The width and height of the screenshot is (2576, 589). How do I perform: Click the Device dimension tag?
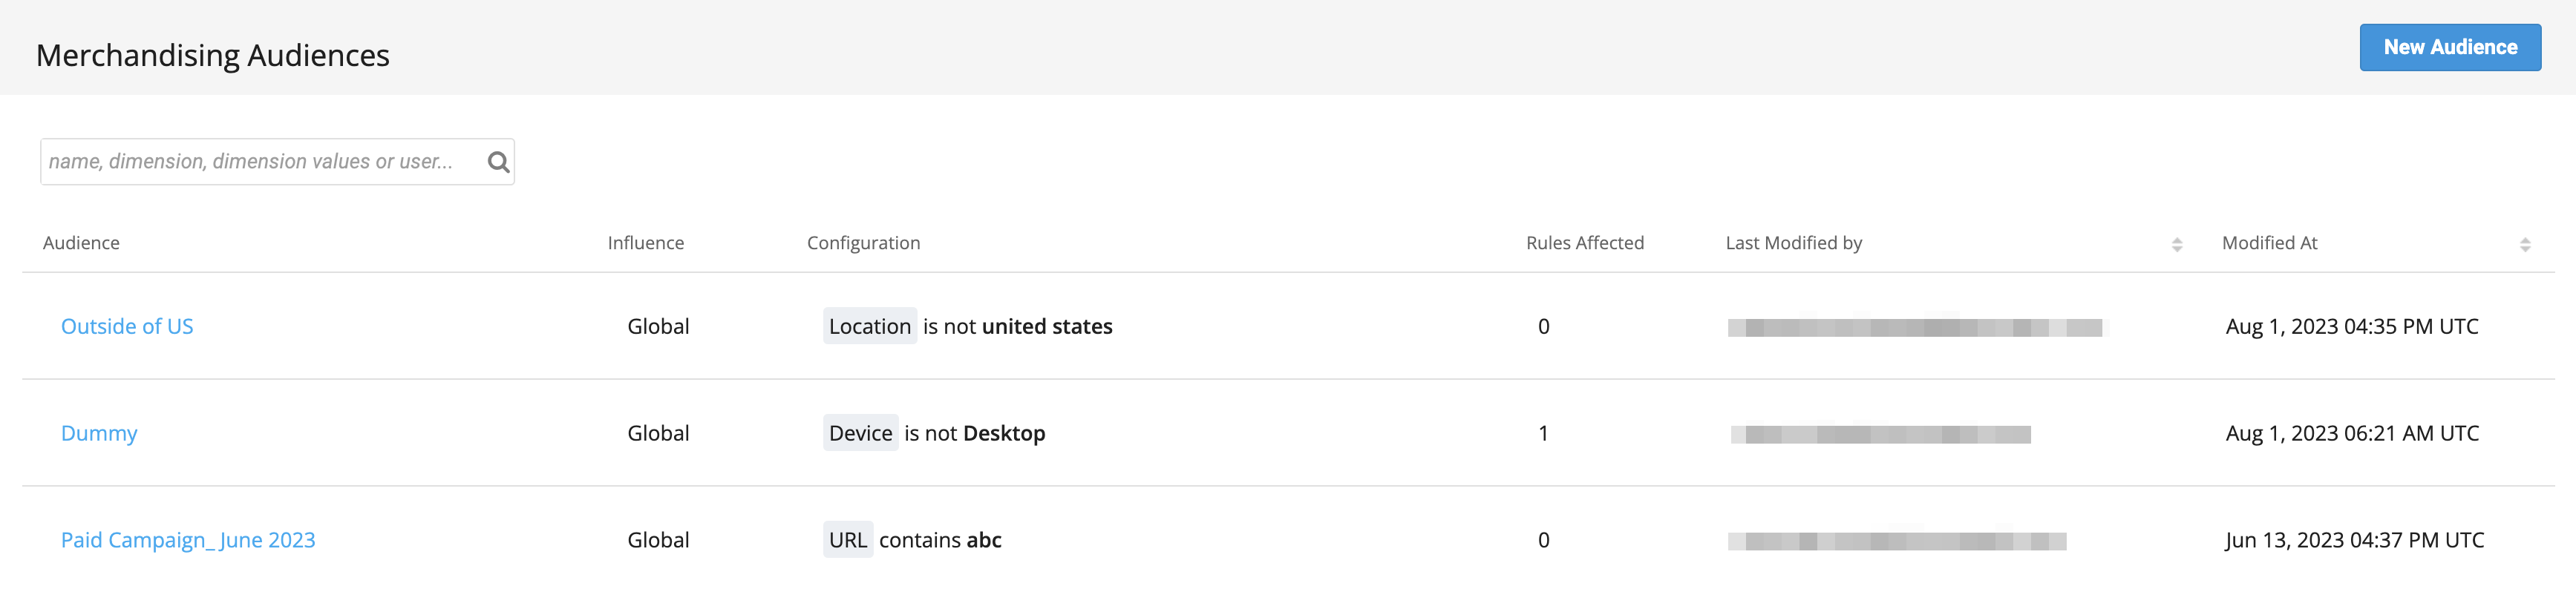tap(860, 433)
